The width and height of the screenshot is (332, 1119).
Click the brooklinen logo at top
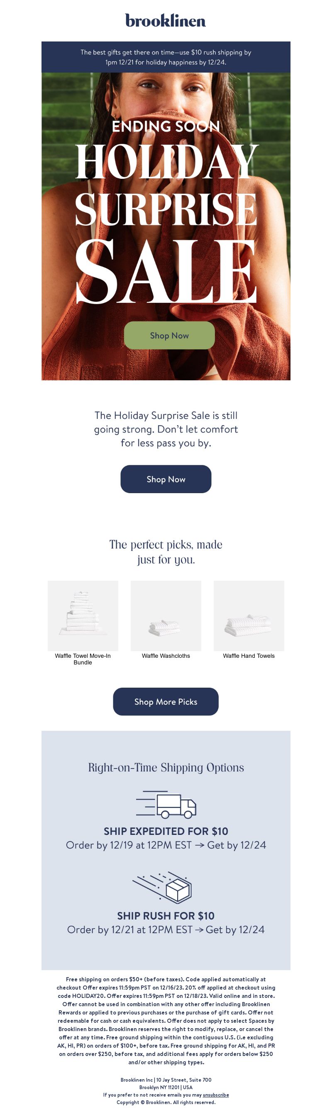[x=166, y=20]
